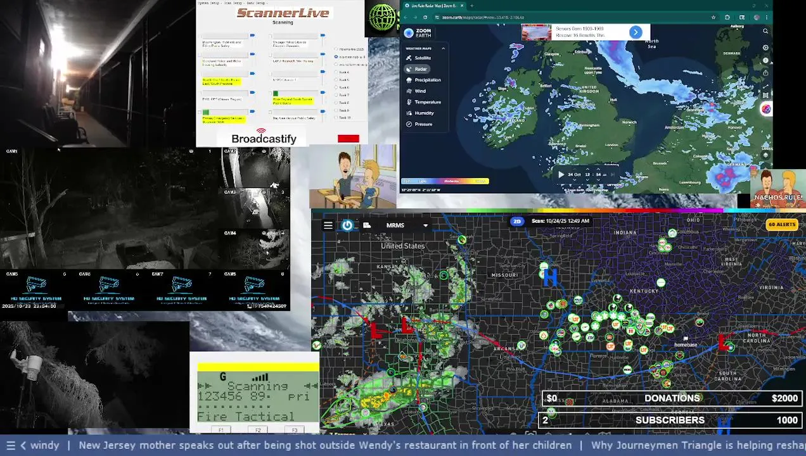Check the NYPD Citywide feed box

click(x=271, y=74)
